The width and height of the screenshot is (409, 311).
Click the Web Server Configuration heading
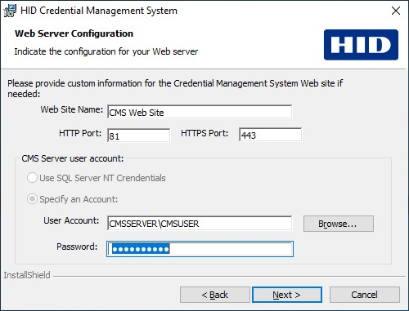click(x=74, y=33)
